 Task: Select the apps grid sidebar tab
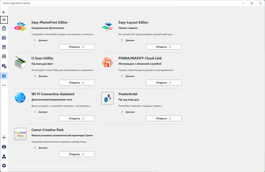pyautogui.click(x=4, y=76)
